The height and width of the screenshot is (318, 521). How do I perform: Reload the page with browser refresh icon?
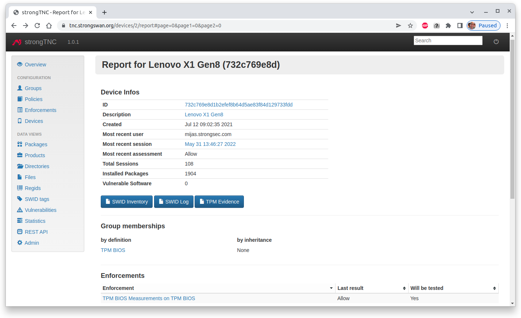[x=37, y=26]
